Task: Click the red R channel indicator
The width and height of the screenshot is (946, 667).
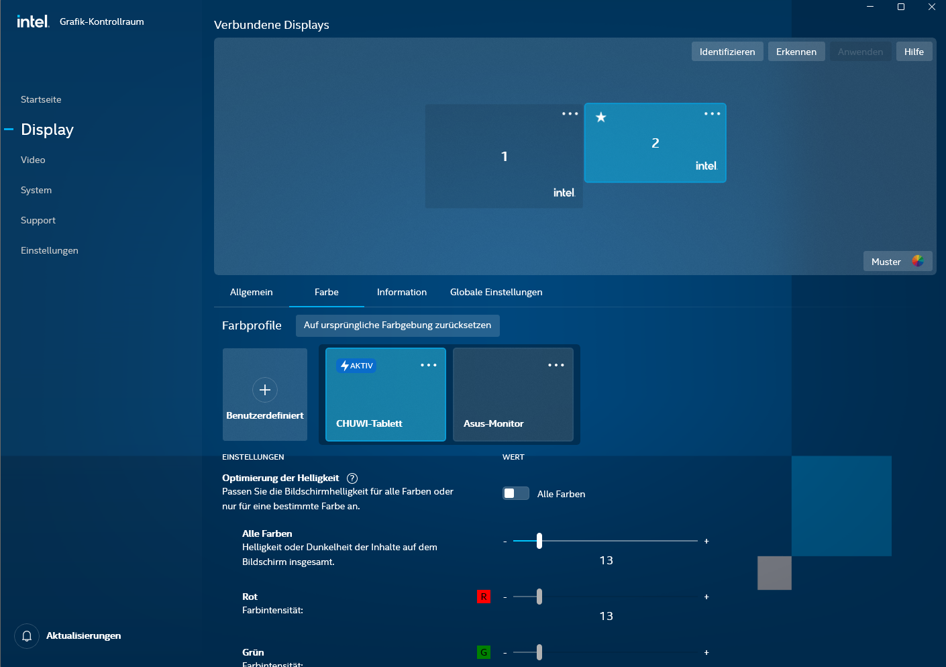Action: pos(484,597)
